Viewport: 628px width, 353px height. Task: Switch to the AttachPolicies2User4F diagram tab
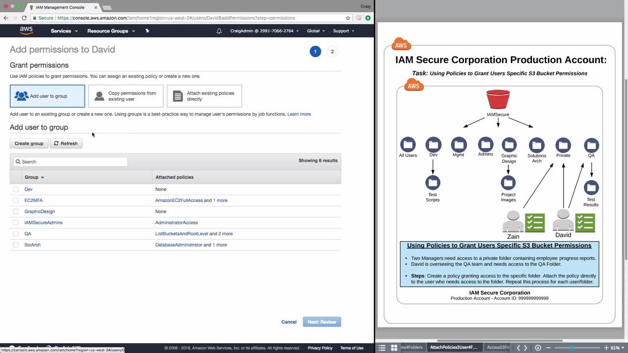tap(453, 348)
